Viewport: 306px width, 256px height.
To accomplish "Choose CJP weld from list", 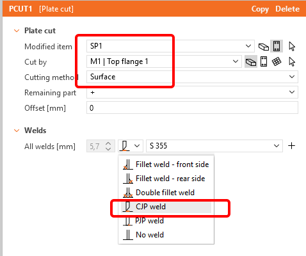I will (x=166, y=207).
